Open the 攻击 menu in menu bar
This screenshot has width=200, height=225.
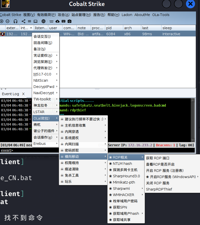[63, 15]
